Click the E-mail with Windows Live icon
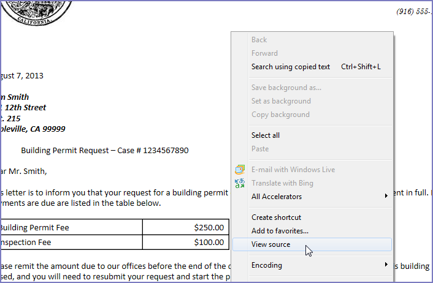Image resolution: width=433 pixels, height=283 pixels. [240, 170]
